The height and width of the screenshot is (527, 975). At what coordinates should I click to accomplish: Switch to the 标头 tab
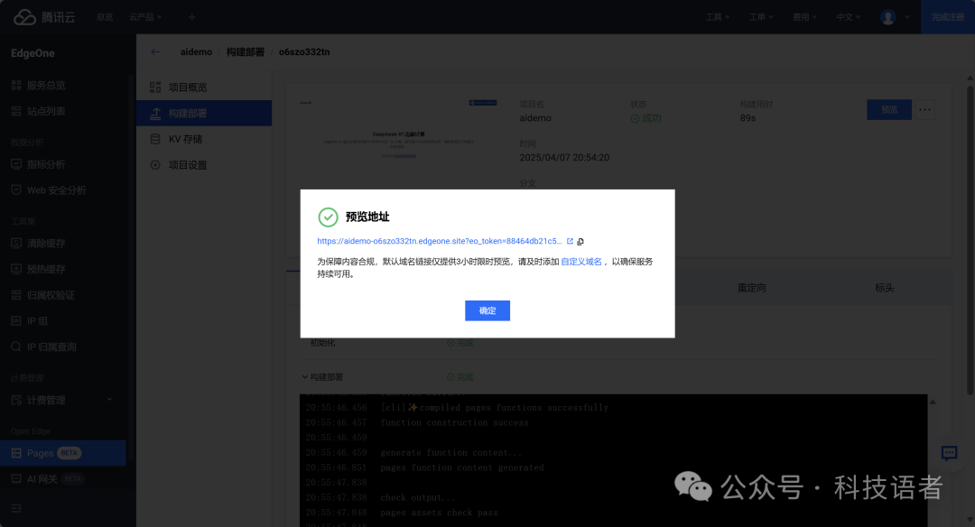click(x=884, y=288)
